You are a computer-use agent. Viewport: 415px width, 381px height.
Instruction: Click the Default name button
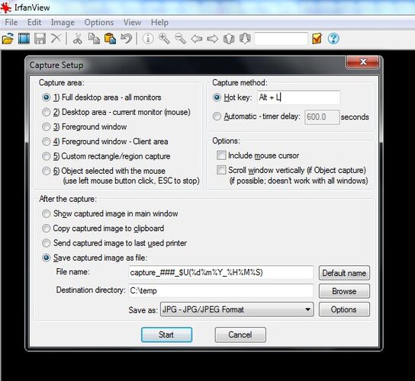point(344,273)
